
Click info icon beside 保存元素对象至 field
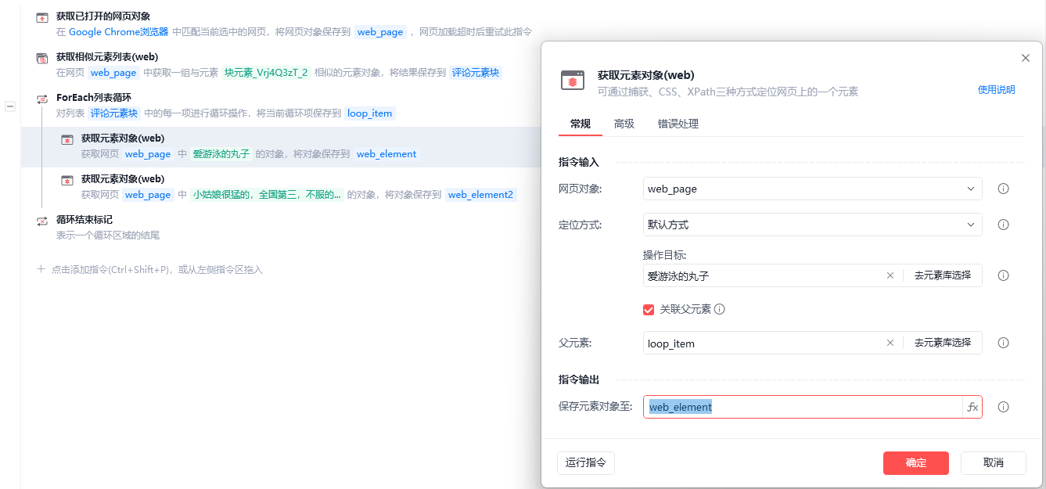pos(1004,407)
